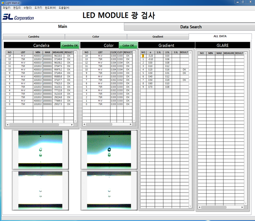The height and width of the screenshot is (221, 255).
Task: Open the 편집(E) menu
Action: 17,7
